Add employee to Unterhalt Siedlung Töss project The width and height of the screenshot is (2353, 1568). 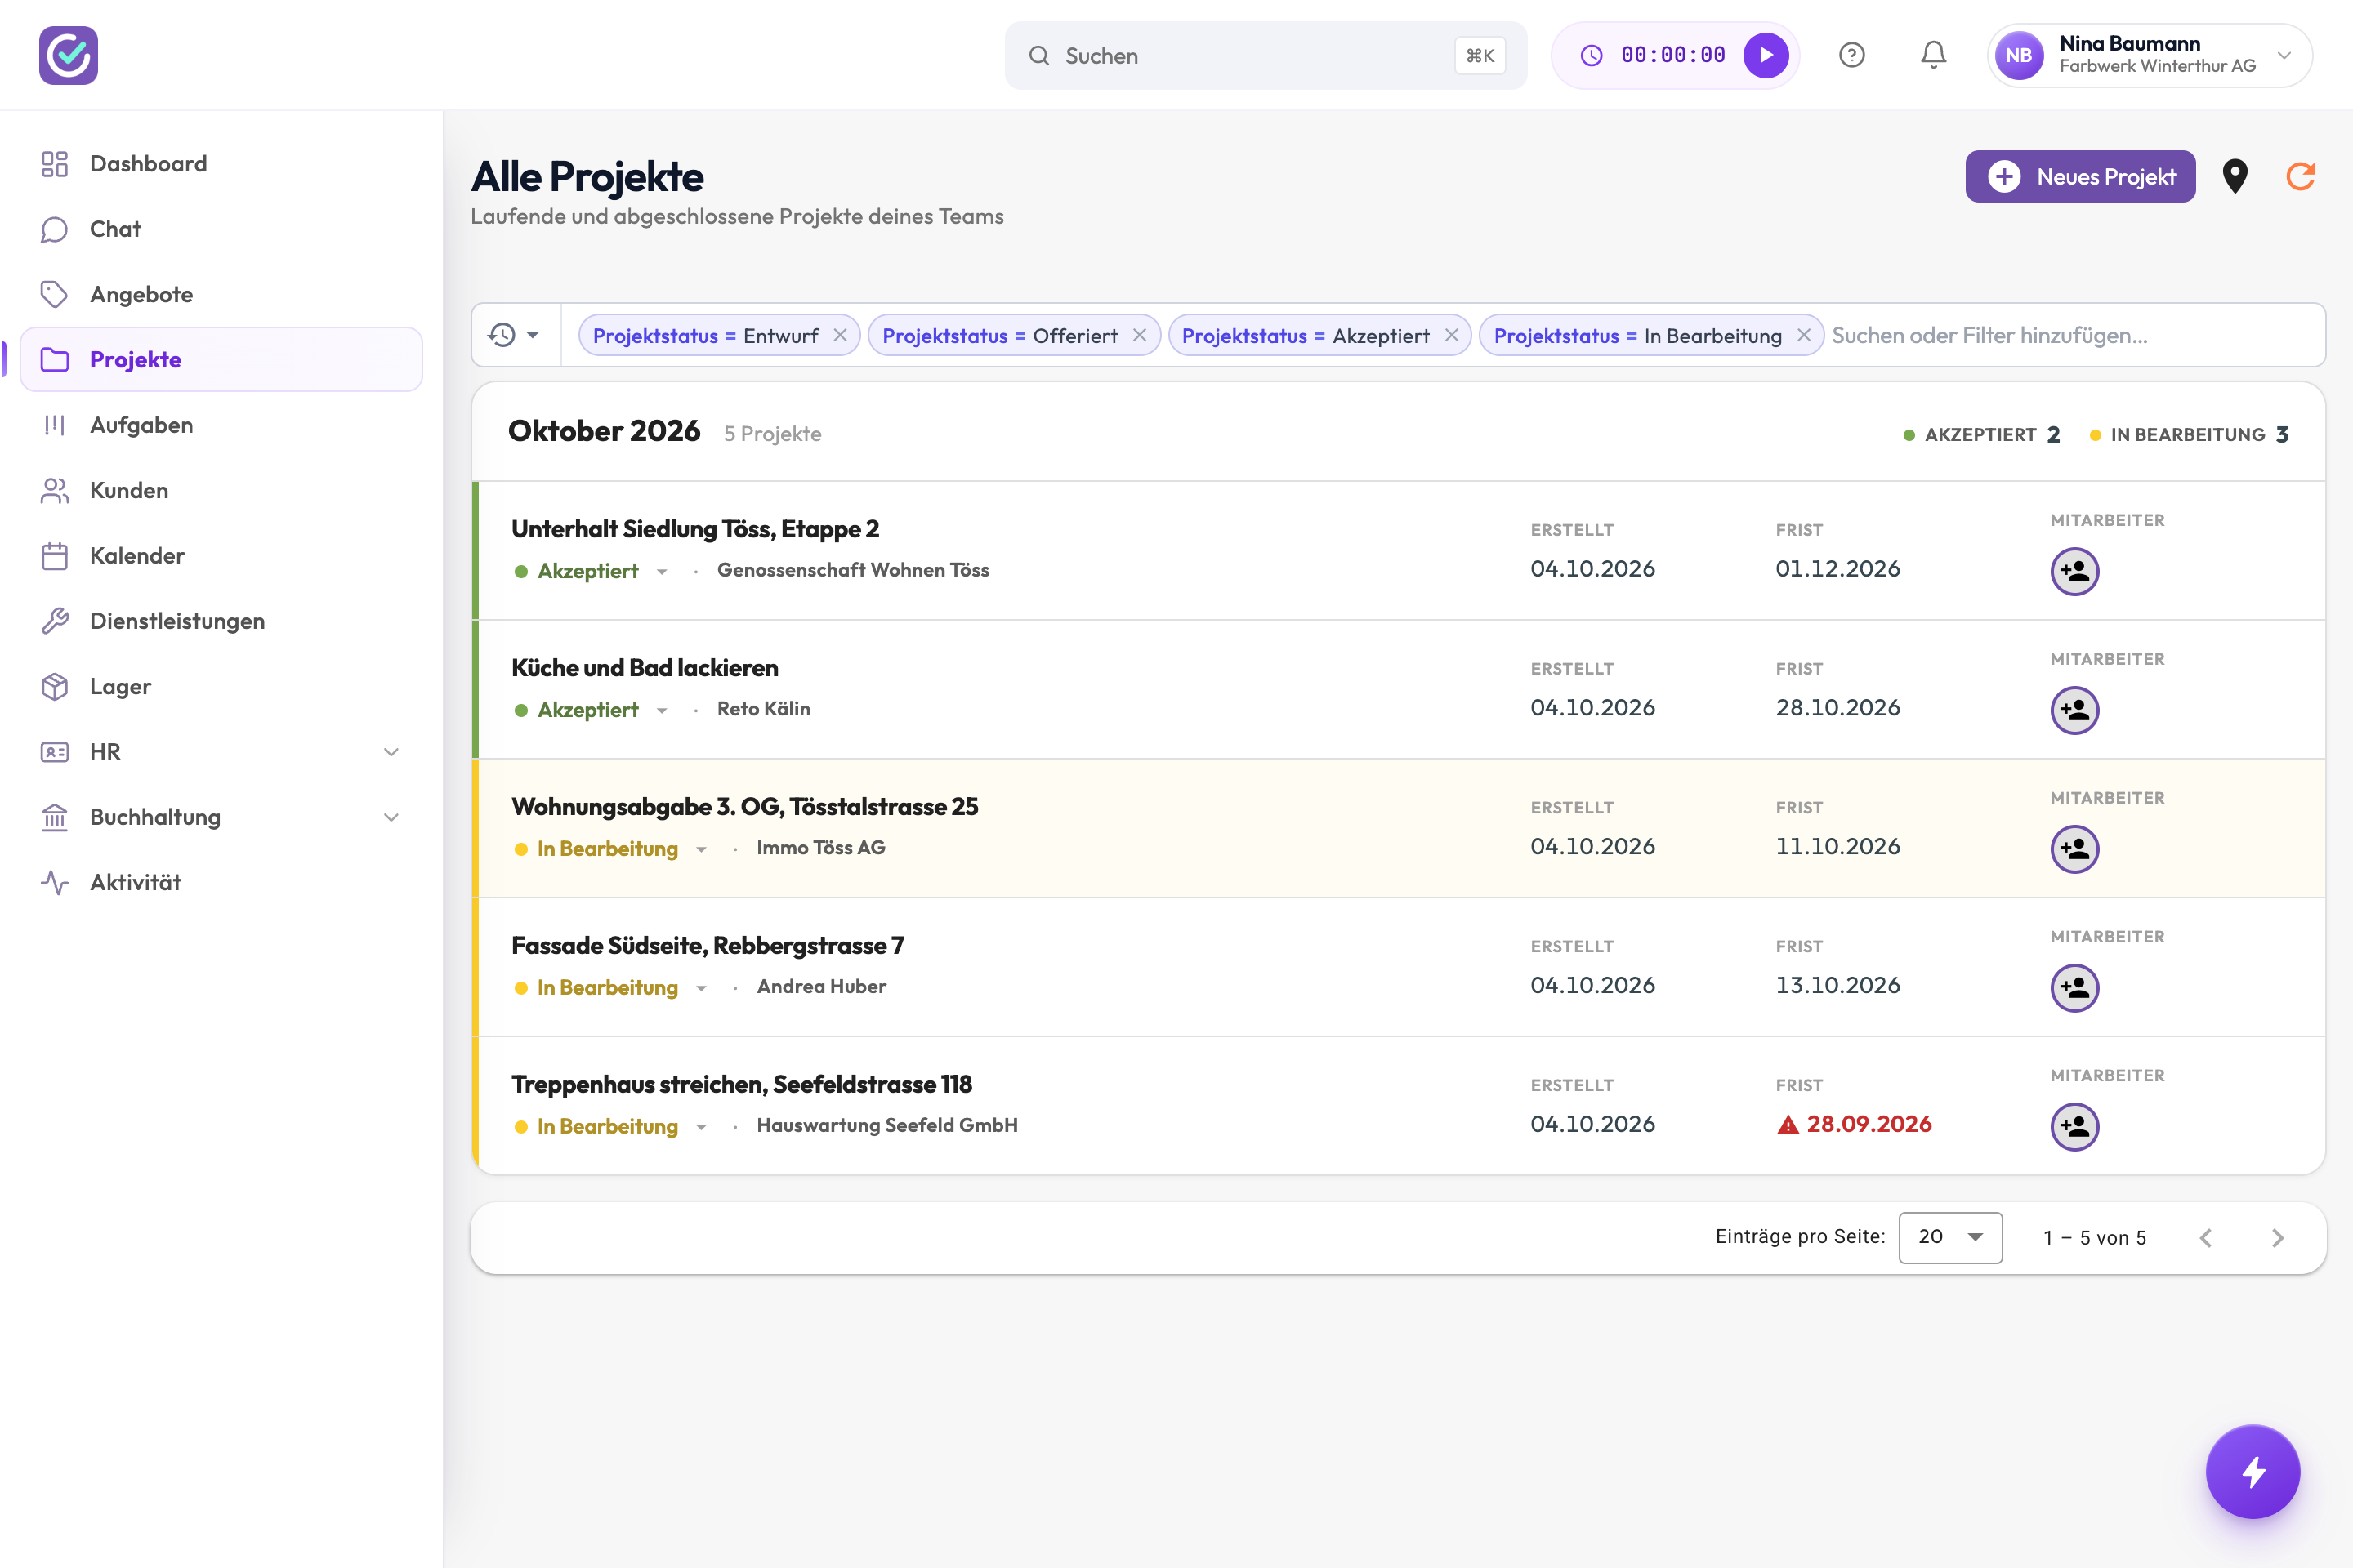pos(2075,571)
